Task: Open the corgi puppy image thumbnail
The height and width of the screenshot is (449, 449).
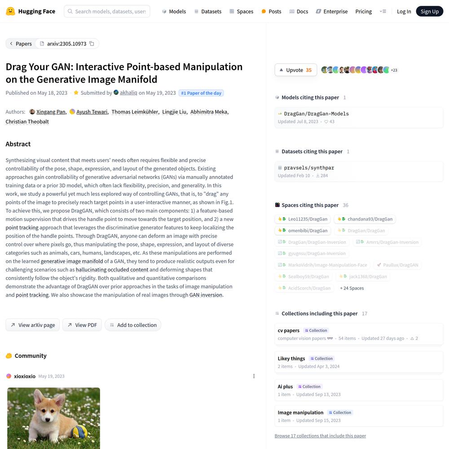Action: [53, 418]
